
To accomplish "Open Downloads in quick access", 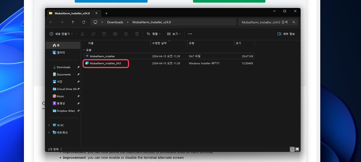I will coord(63,67).
